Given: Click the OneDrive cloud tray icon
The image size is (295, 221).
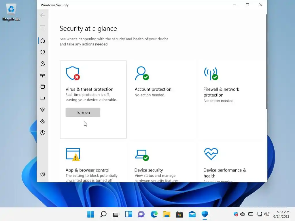Looking at the screenshot, I should pyautogui.click(x=243, y=214).
